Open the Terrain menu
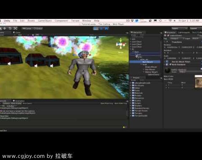The image size is (202, 160). tap(75, 21)
